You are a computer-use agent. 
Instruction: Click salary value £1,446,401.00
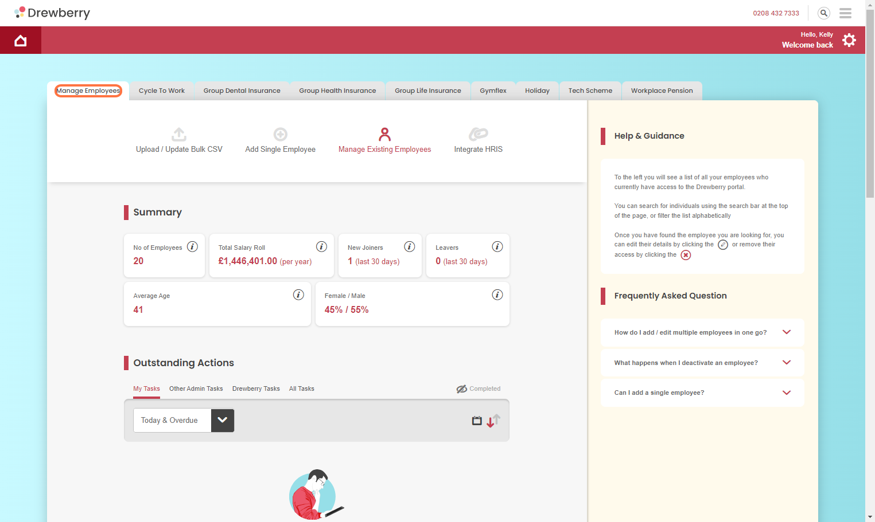248,261
